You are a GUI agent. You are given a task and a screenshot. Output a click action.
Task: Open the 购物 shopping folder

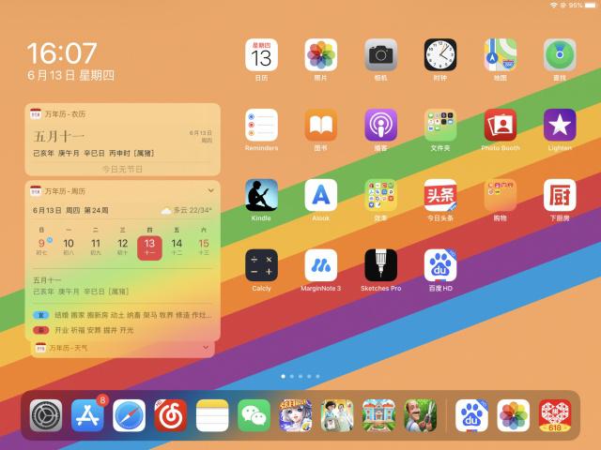point(501,195)
